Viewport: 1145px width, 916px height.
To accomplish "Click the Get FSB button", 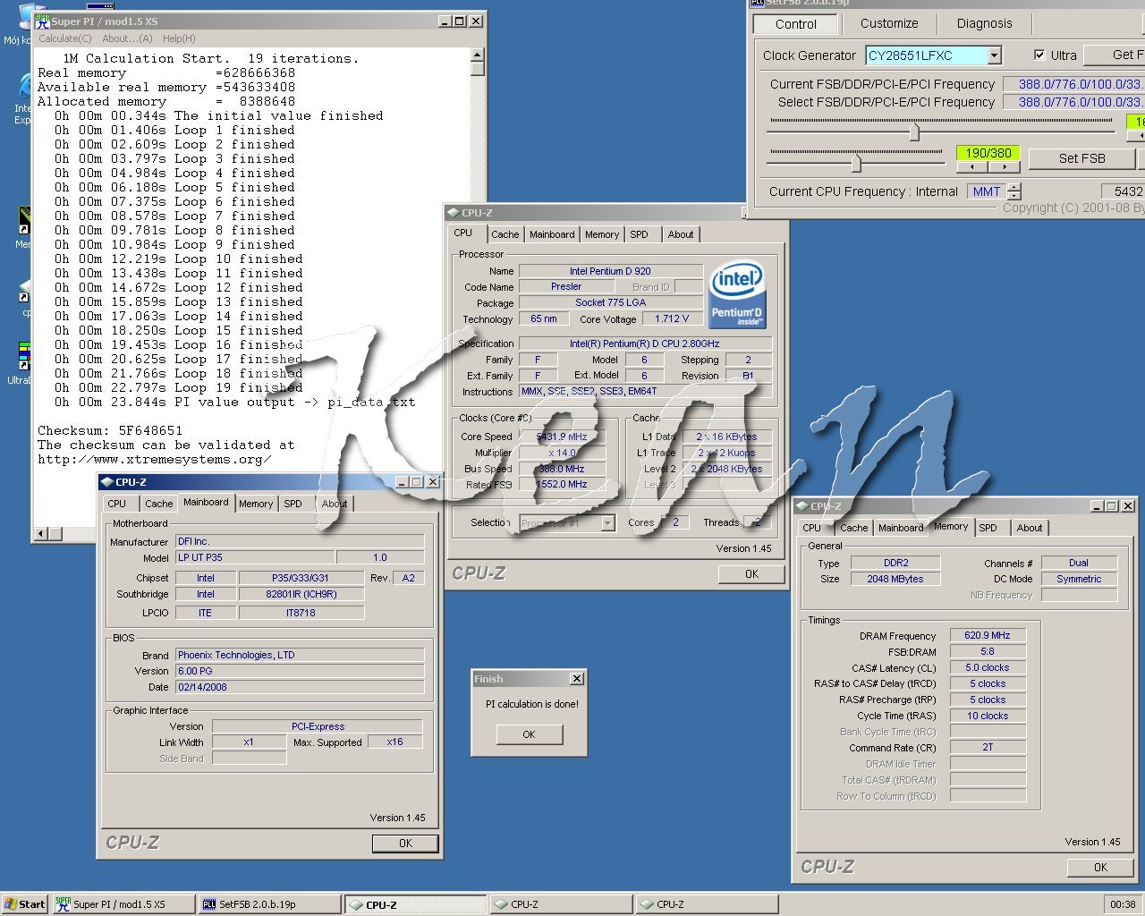I will (1116, 55).
